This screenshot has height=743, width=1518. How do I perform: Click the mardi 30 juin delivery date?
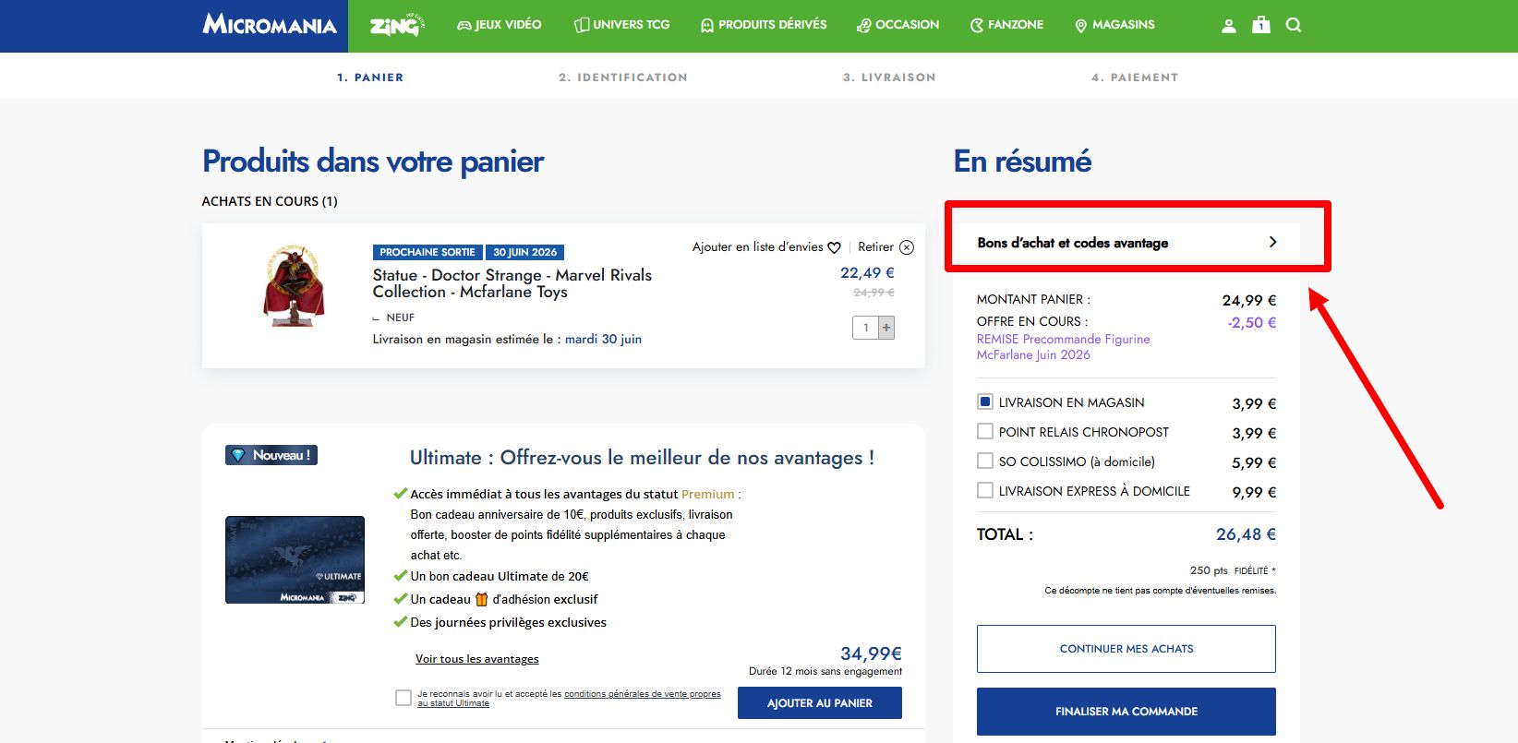coord(603,340)
